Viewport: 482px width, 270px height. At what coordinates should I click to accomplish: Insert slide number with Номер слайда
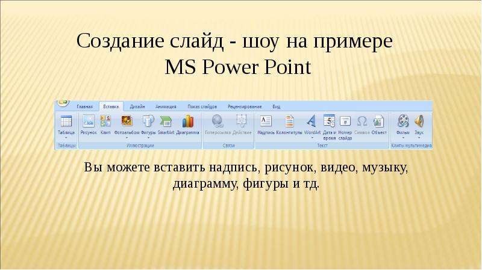tap(345, 127)
